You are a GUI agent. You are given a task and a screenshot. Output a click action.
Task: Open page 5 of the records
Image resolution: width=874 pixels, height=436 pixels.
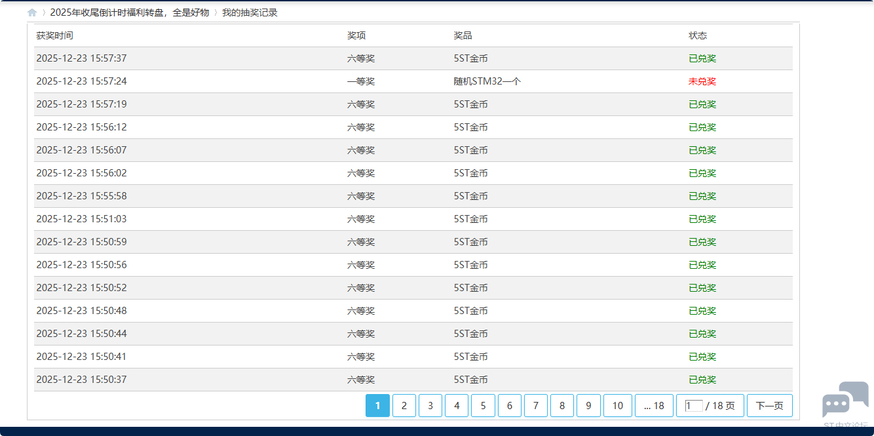(483, 405)
